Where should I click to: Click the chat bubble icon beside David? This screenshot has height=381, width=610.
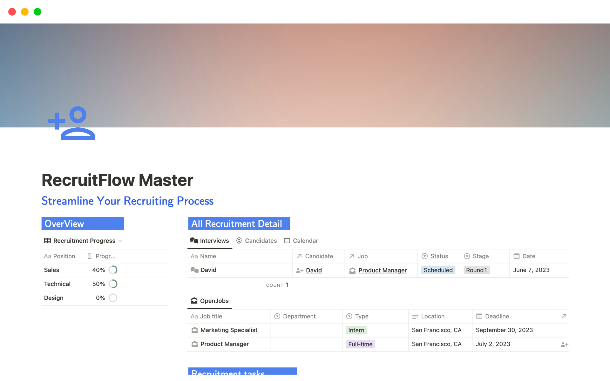194,270
